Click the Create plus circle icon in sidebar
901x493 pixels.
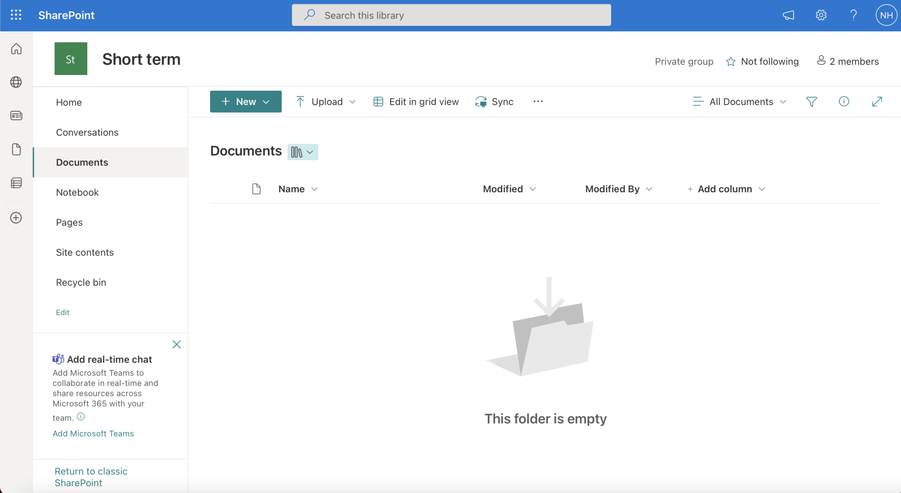pyautogui.click(x=16, y=218)
